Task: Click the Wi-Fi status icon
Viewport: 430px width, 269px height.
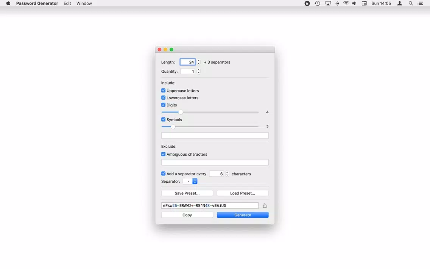Action: tap(346, 3)
